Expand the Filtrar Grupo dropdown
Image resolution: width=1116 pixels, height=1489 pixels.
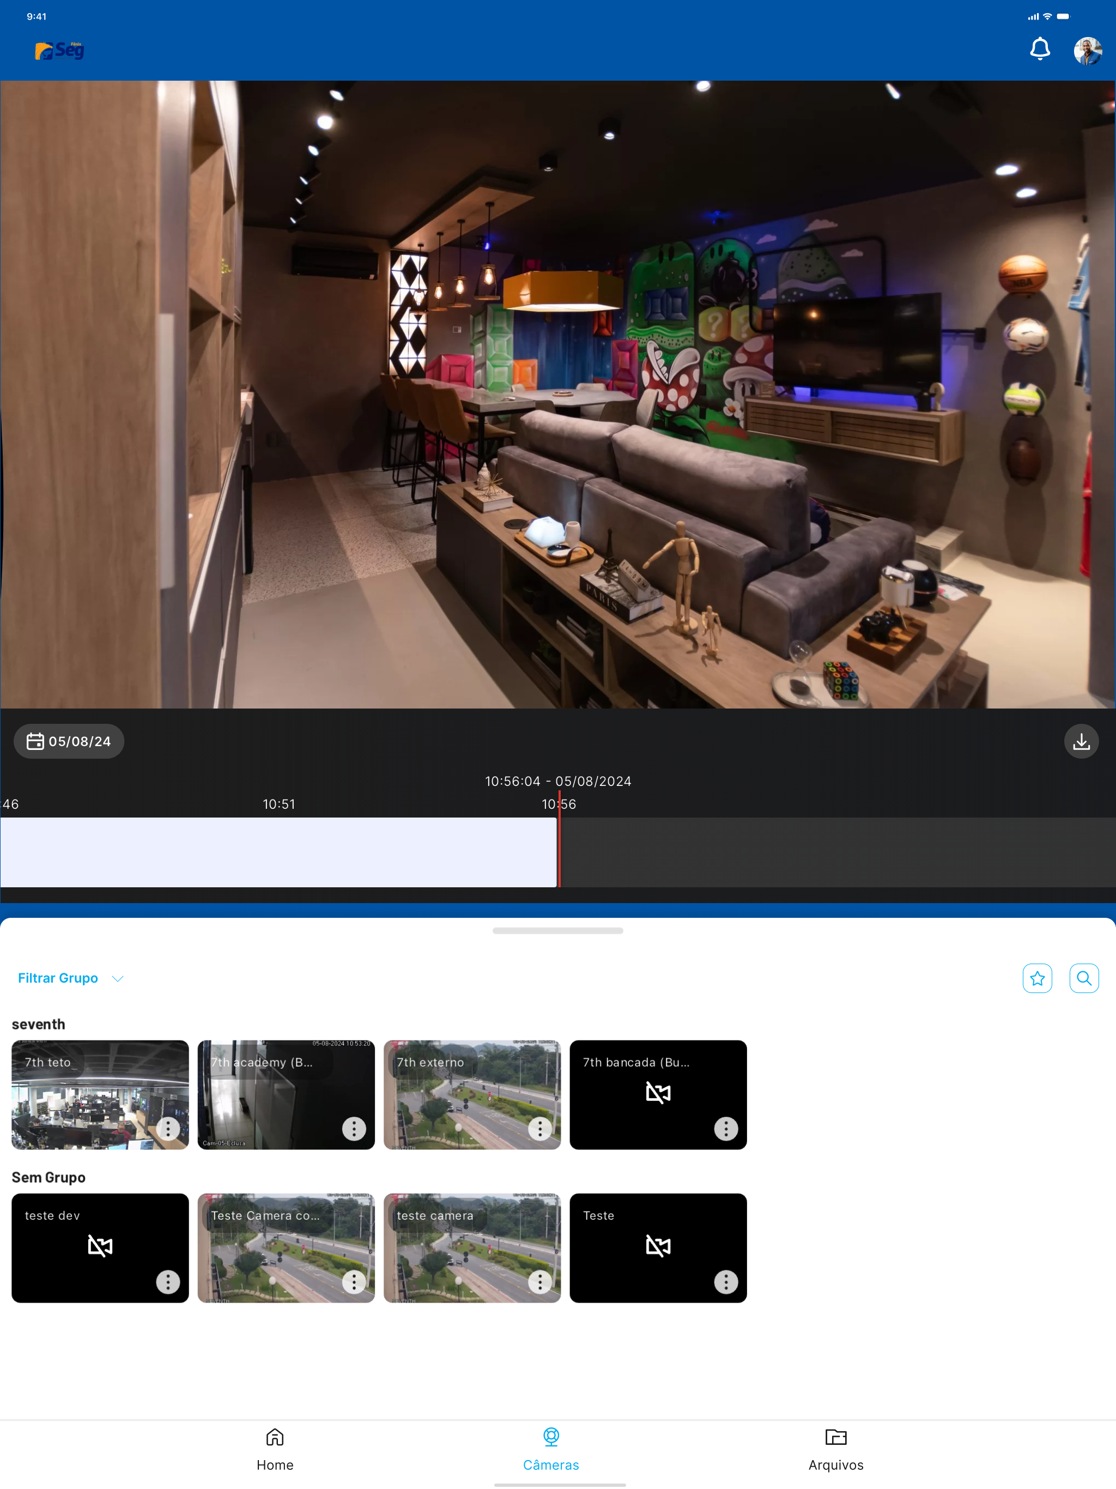(71, 978)
